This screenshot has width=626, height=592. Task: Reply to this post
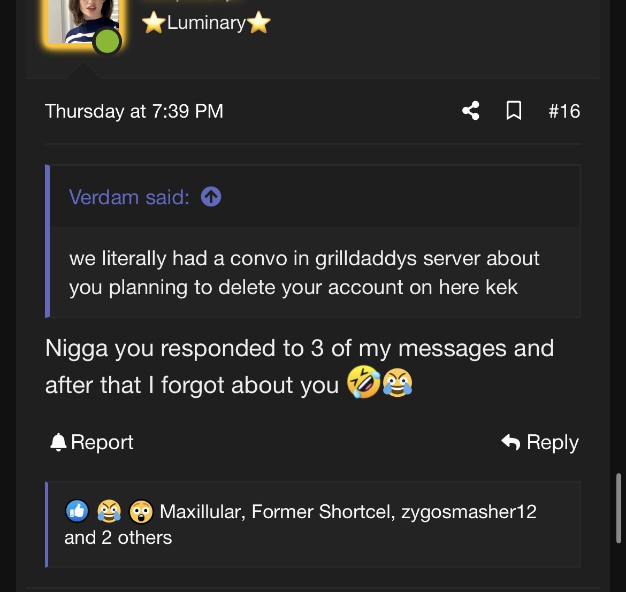click(x=552, y=442)
